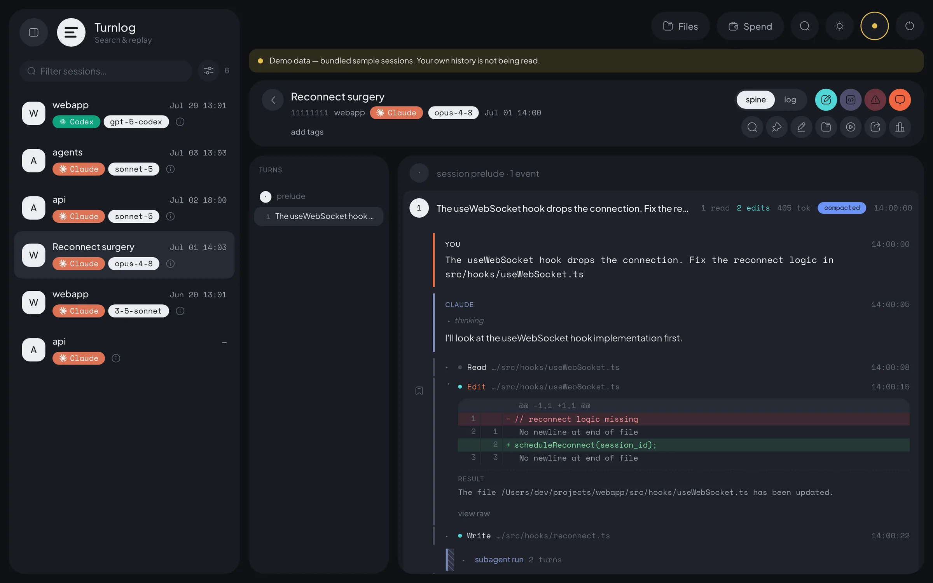Click the Turnlog logo icon
The height and width of the screenshot is (583, 933).
tap(71, 32)
